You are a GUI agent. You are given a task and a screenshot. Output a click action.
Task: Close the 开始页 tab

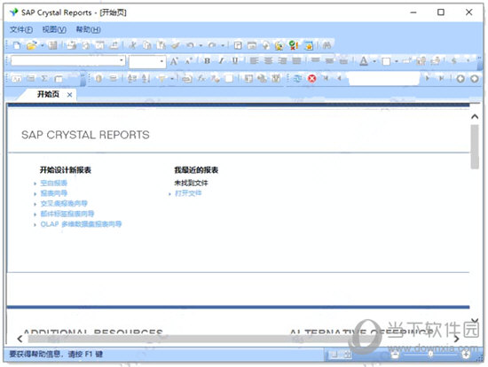pyautogui.click(x=70, y=95)
